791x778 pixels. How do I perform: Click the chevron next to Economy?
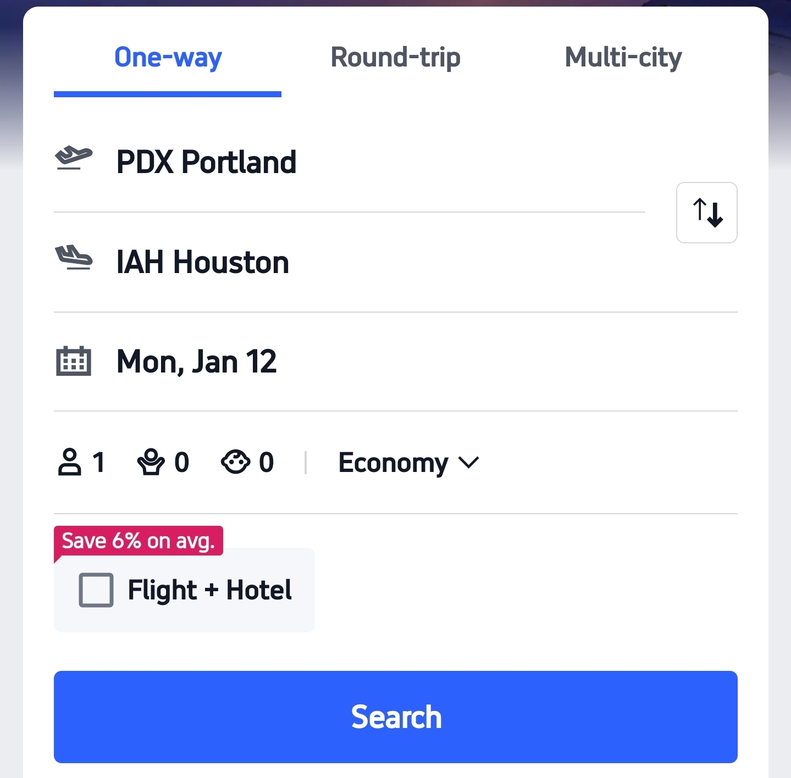469,463
